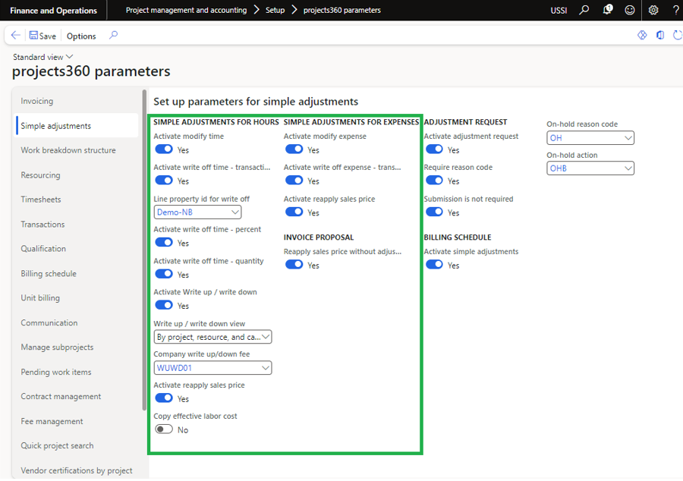
Task: Click the sidebar vertical scrollbar
Action: pos(144,250)
